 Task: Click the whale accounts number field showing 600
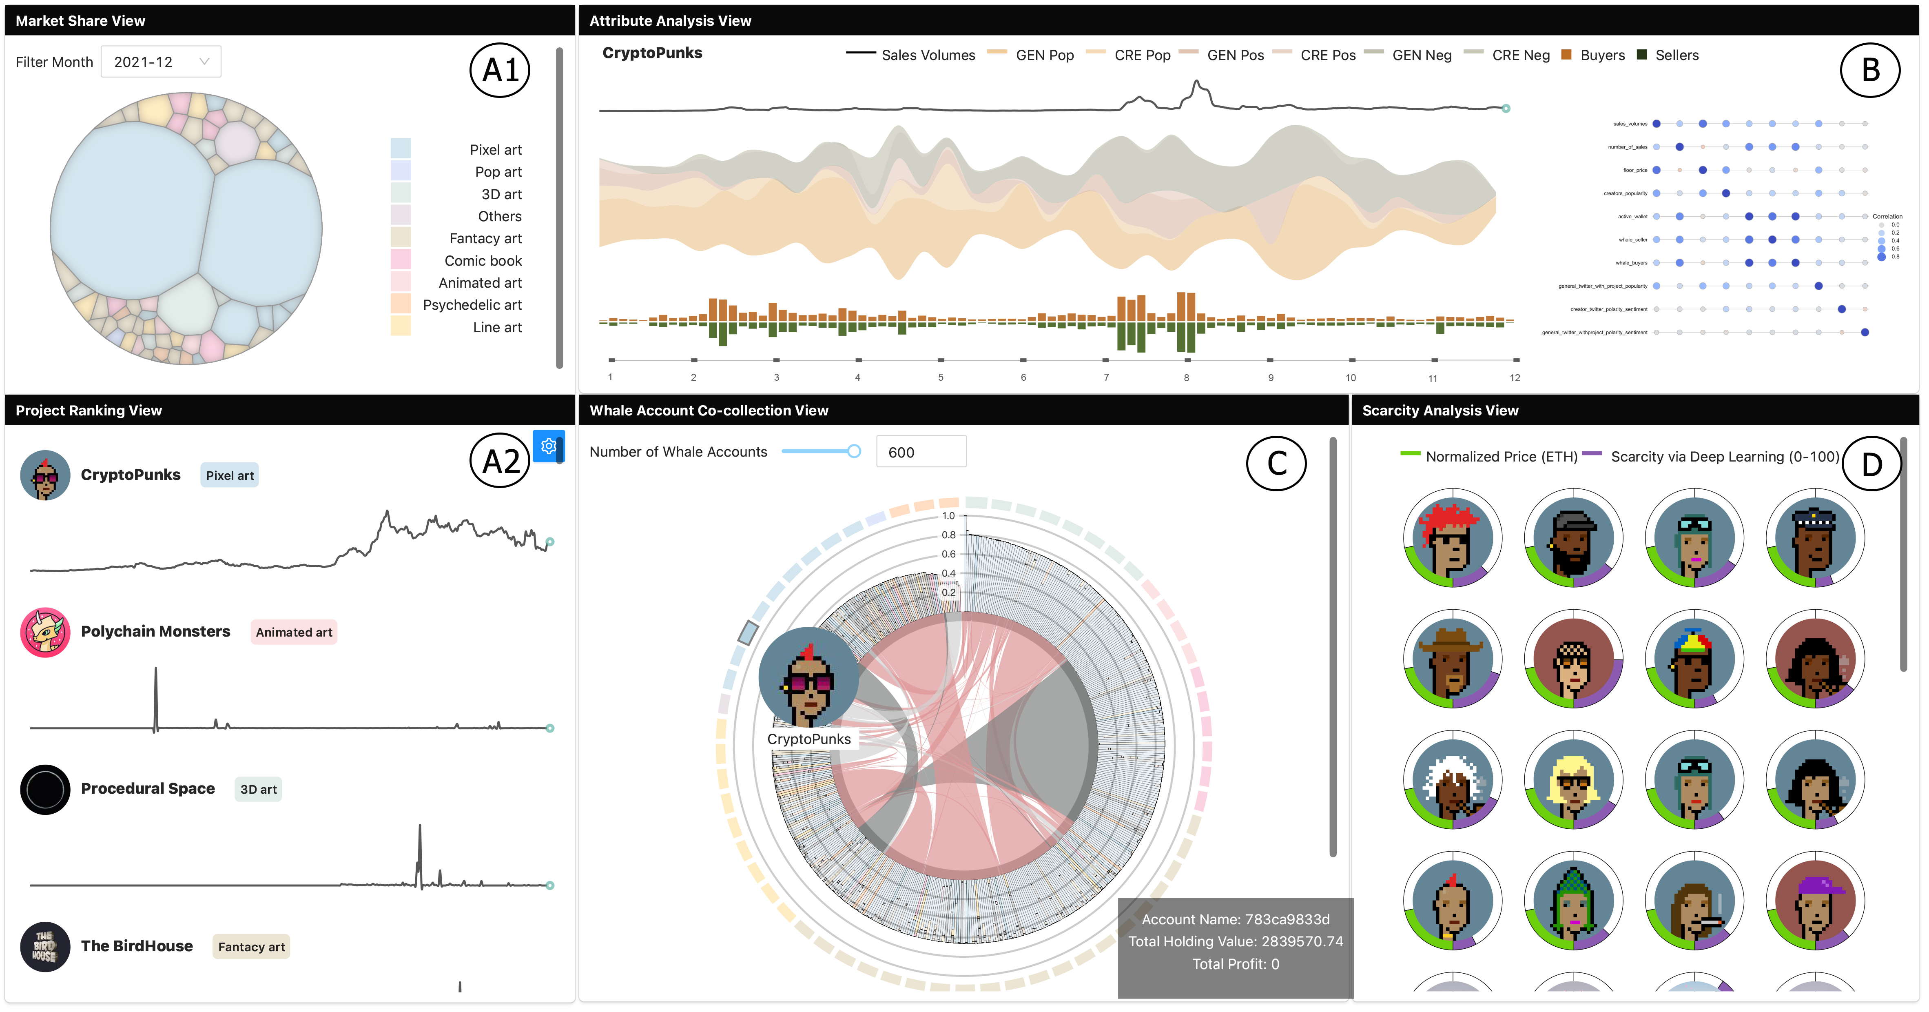click(x=921, y=452)
